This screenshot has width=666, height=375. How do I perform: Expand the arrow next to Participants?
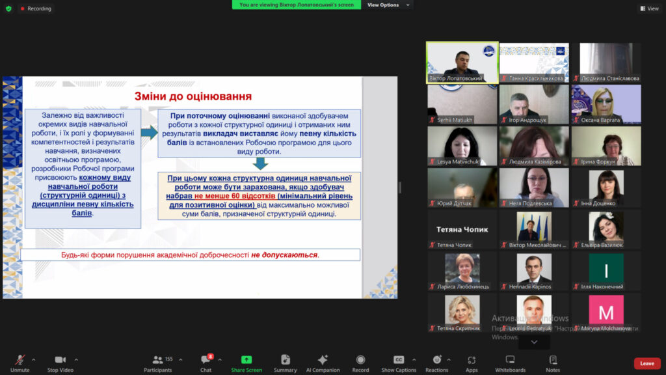tap(180, 359)
